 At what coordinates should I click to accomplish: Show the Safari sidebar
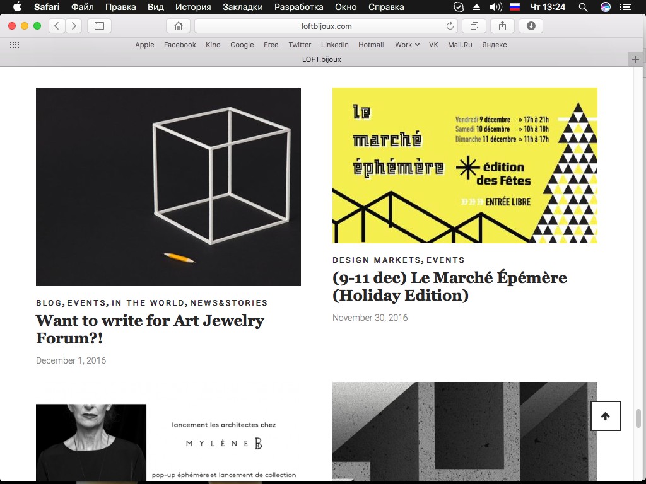99,26
